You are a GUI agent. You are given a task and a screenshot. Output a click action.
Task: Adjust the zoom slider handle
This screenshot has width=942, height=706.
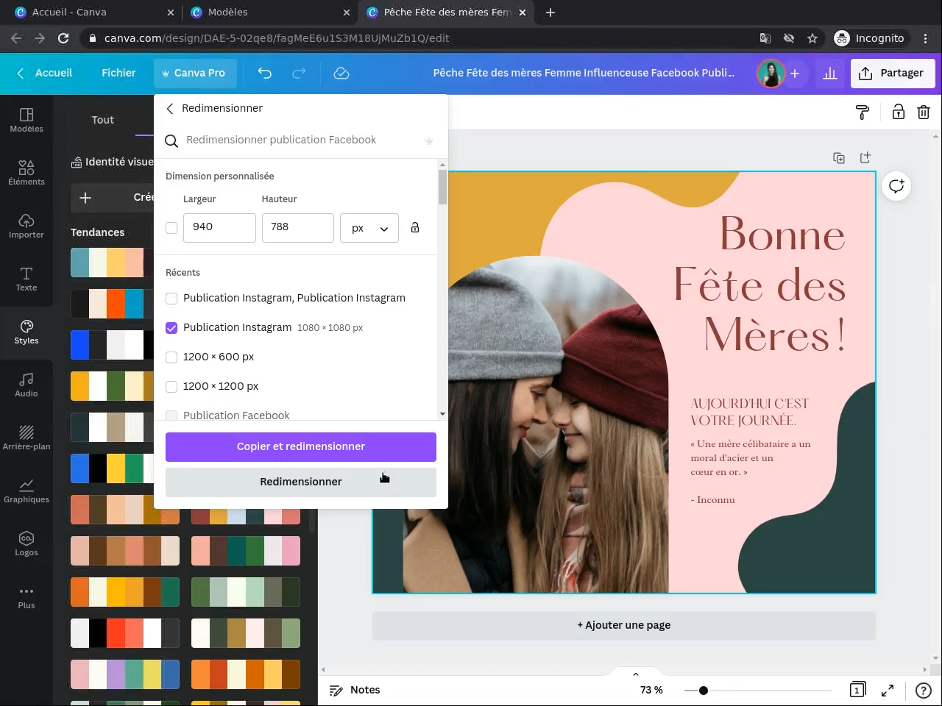[x=704, y=691]
